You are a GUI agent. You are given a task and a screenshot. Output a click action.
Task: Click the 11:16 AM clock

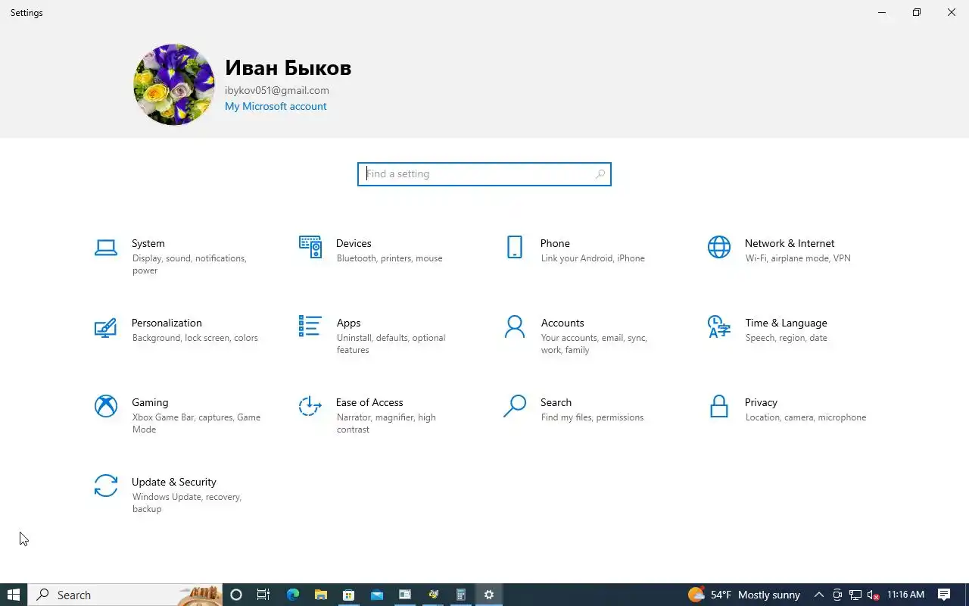click(x=906, y=595)
